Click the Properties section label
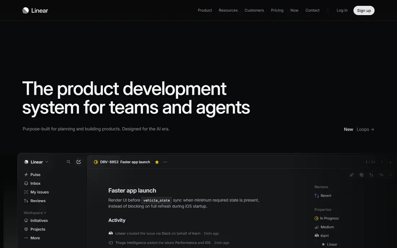Screen dimensions: 397x248 point(323,209)
